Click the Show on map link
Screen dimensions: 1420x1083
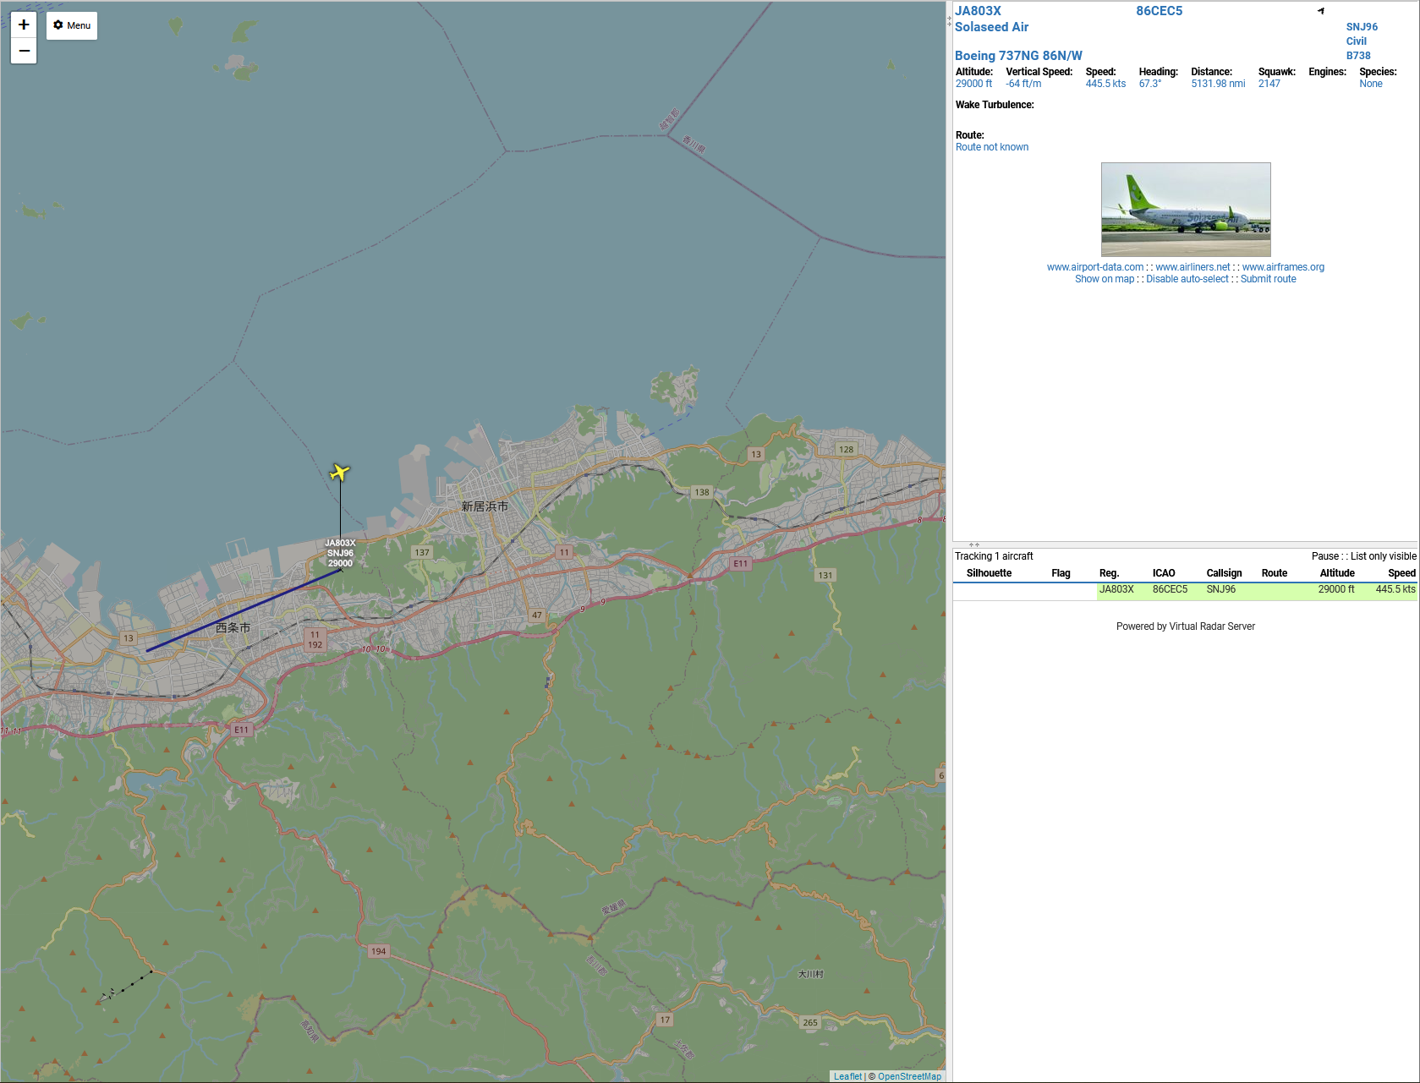pos(1105,279)
